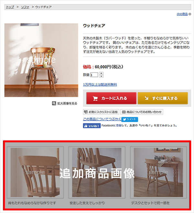The height and width of the screenshot is (213, 194).
Task: Click the main wood chair product image
Action: [x=41, y=60]
